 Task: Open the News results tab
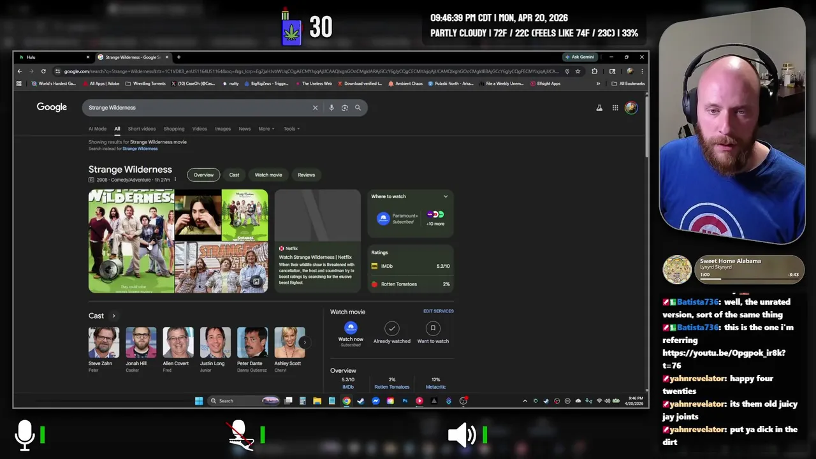244,129
